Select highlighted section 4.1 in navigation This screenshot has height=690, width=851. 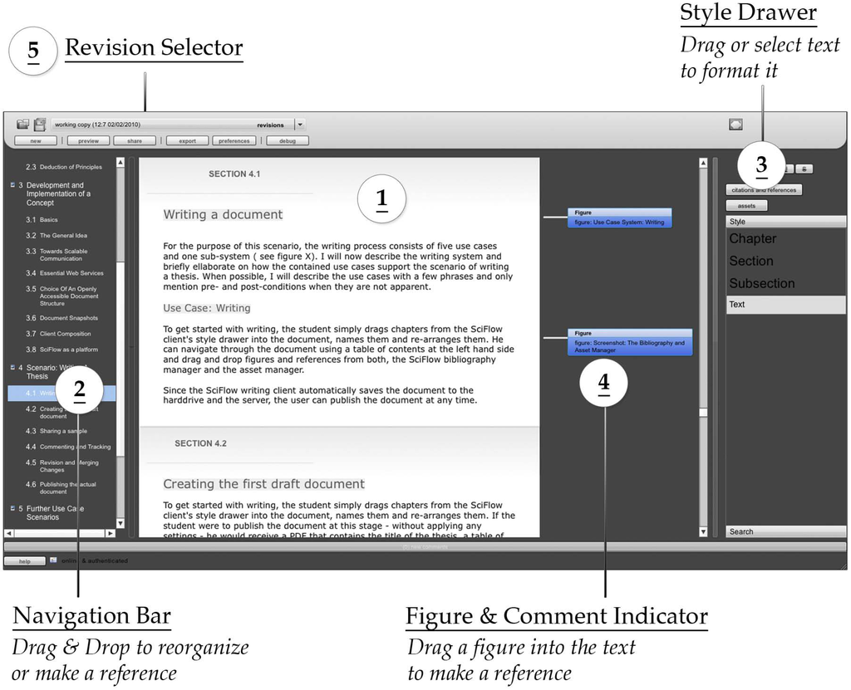click(61, 394)
